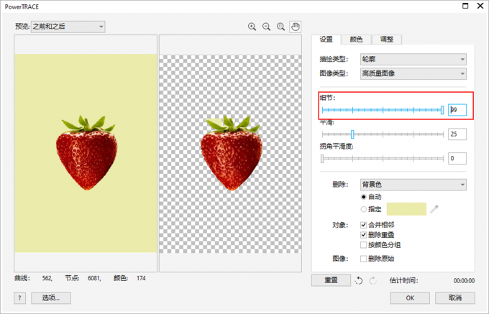Click the zoom to fit icon
This screenshot has width=489, height=314.
(280, 27)
